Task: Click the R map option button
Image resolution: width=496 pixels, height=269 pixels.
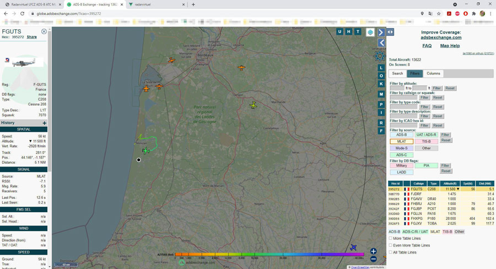Action: pos(381,123)
